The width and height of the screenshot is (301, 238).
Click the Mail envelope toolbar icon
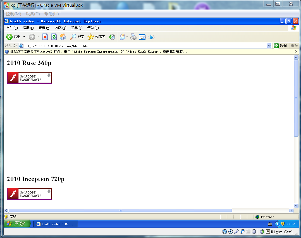click(x=123, y=37)
